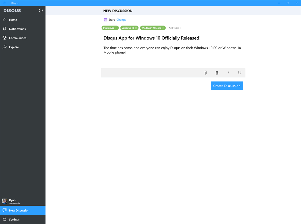Remove the Disqus App topic tag

coord(116,28)
